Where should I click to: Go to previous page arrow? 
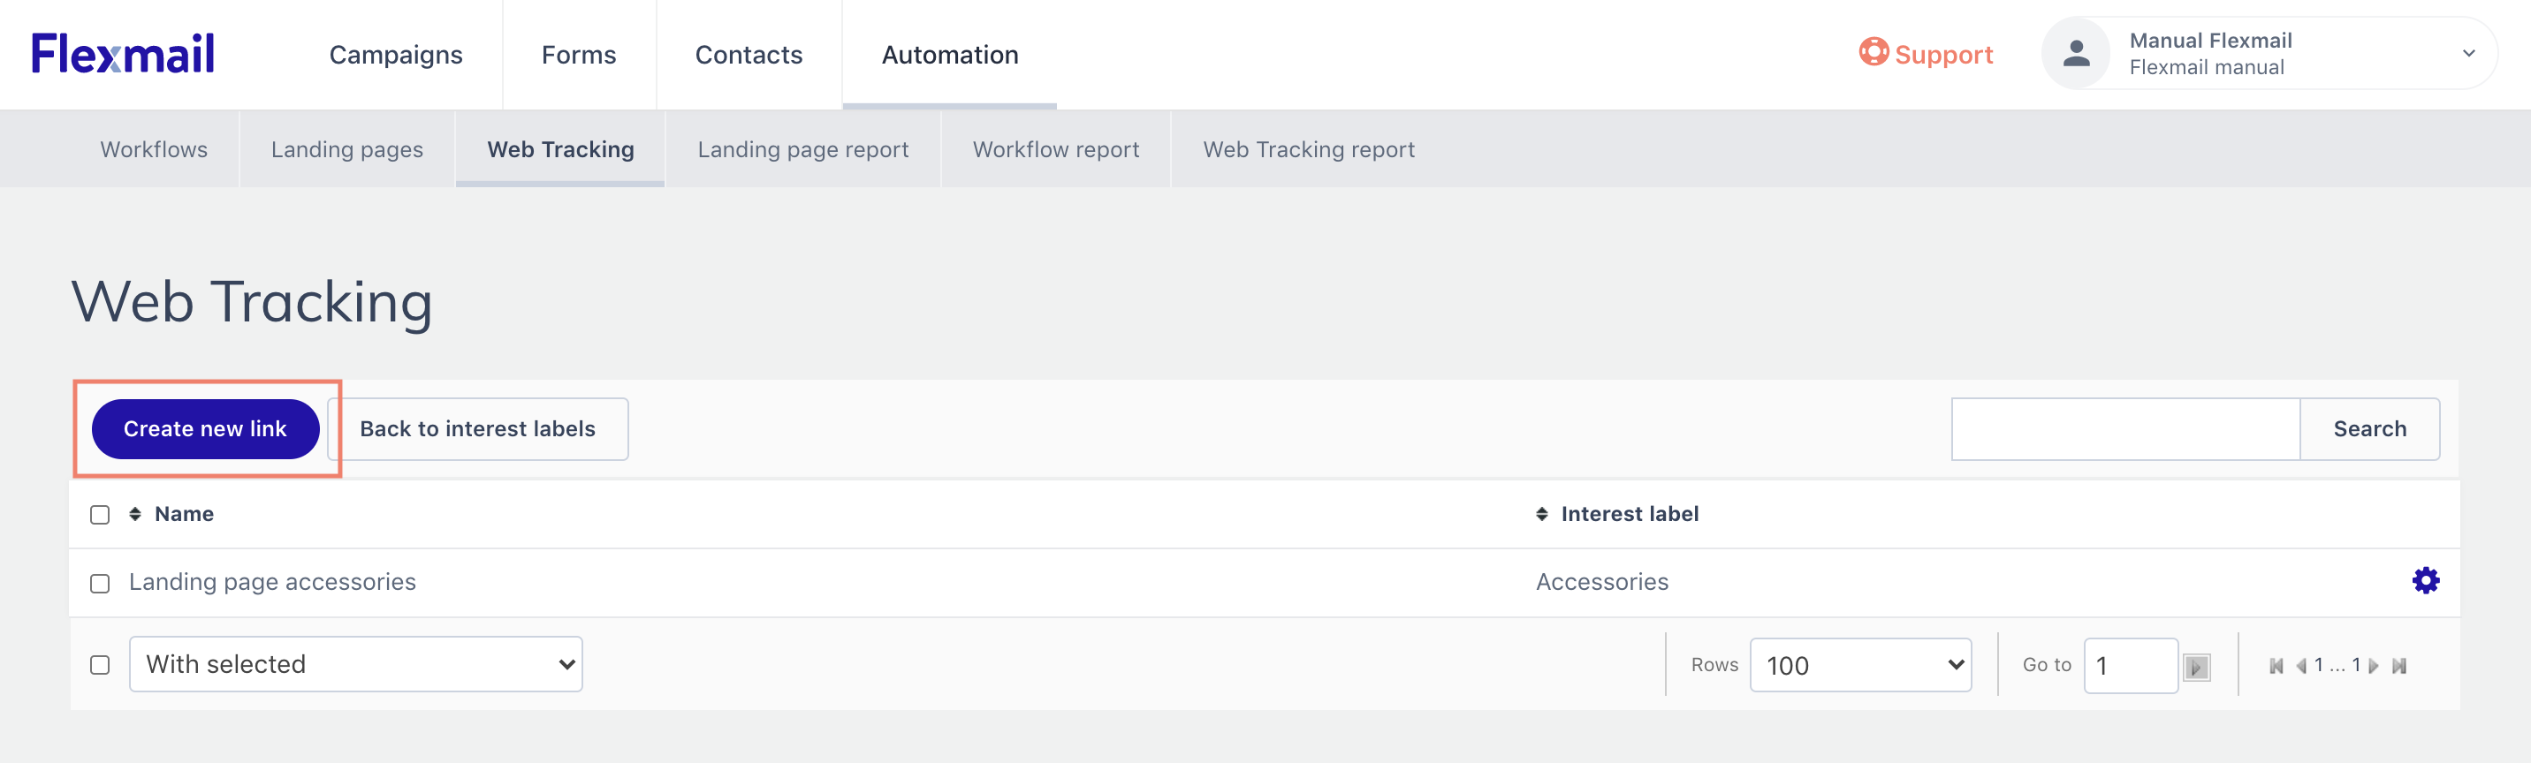[2300, 666]
